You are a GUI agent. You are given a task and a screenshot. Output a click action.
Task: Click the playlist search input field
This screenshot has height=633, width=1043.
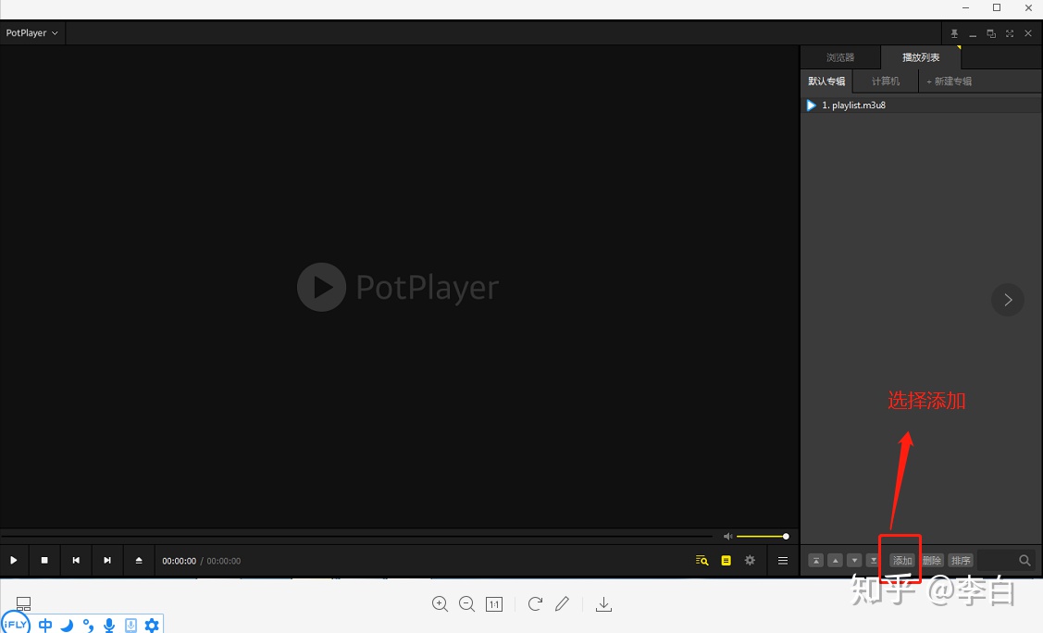996,561
